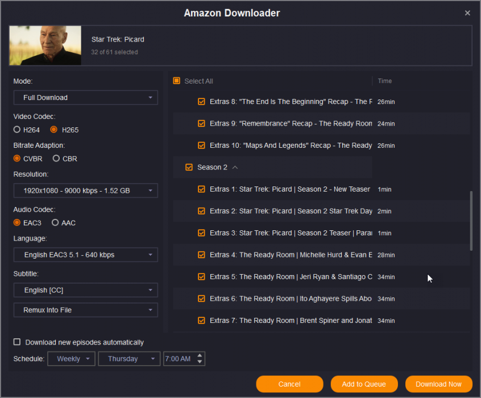Collapse the Season 2 list chevron
481x398 pixels.
235,167
